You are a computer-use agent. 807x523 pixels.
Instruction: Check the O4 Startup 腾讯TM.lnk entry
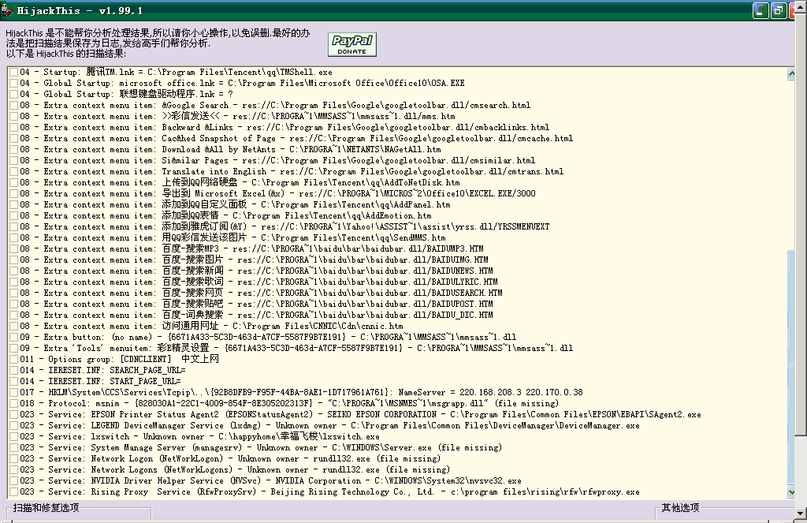pyautogui.click(x=14, y=72)
